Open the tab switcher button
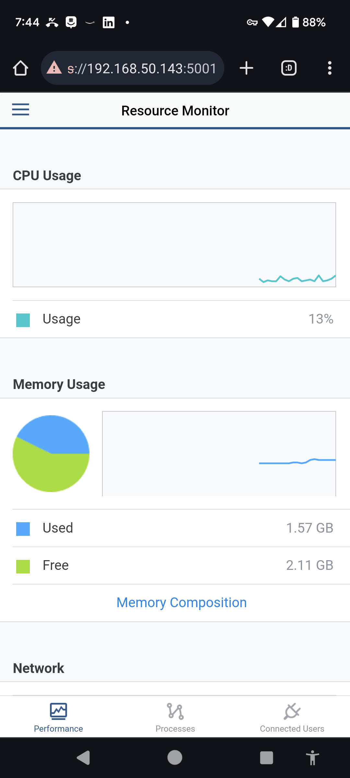 289,68
